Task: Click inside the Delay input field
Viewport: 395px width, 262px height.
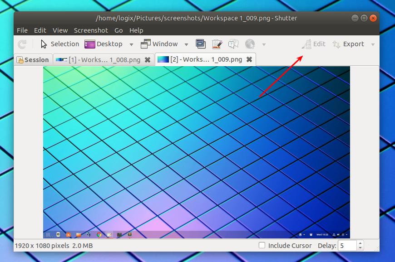Action: click(x=347, y=245)
